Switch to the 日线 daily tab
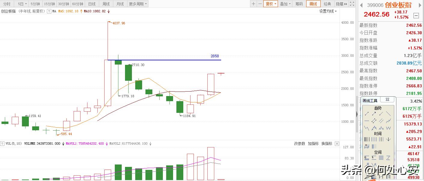The image size is (424, 181). tap(92, 4)
